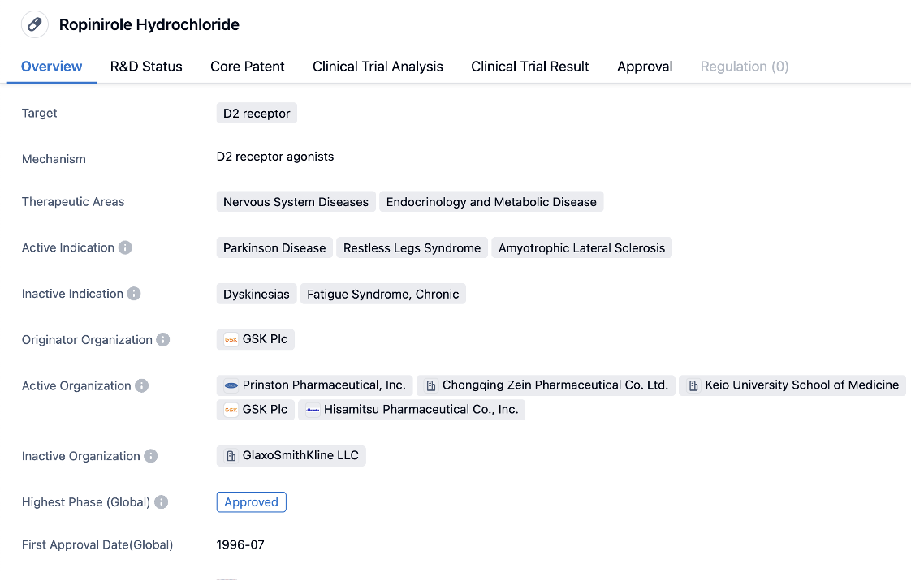Open Hisamitsu Pharmaceutical Co., Inc. organization
This screenshot has height=581, width=911.
pyautogui.click(x=412, y=410)
